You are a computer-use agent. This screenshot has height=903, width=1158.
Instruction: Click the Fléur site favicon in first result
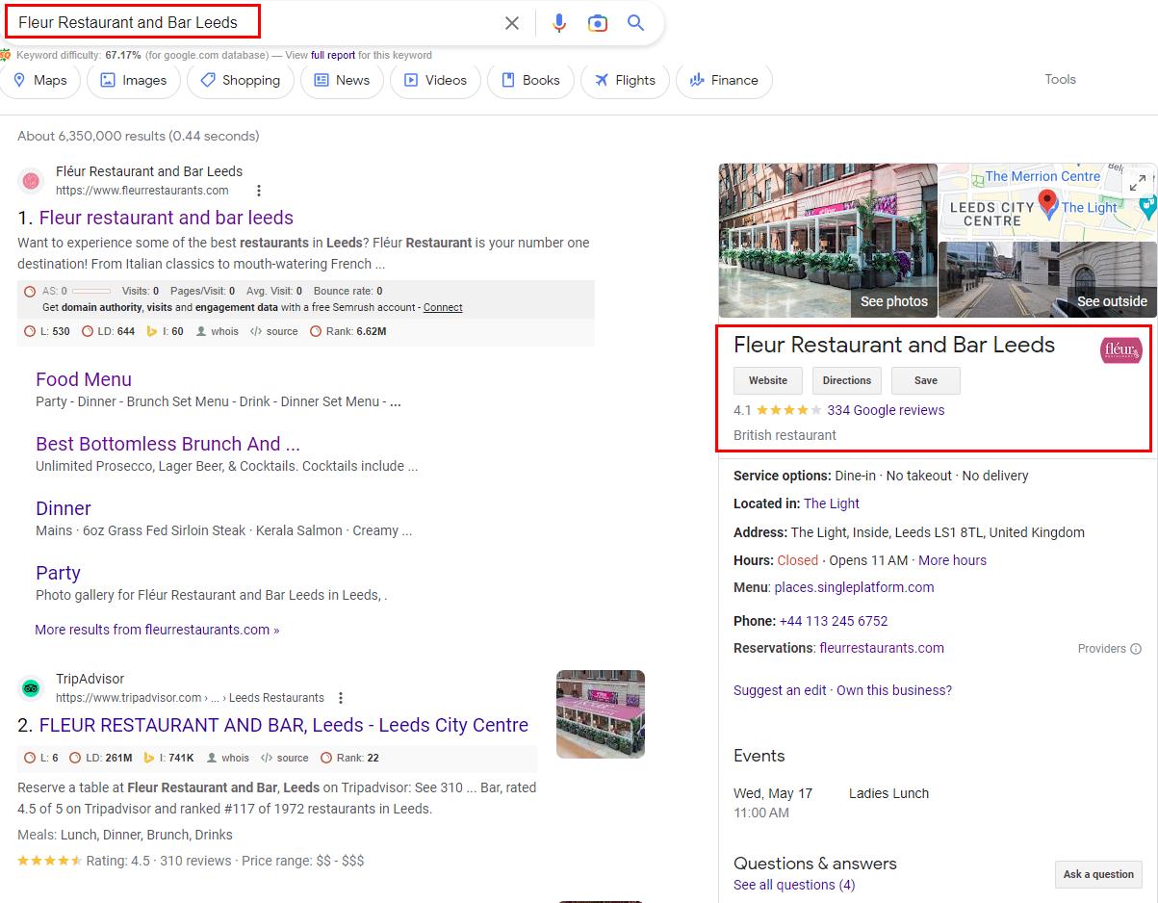(x=31, y=180)
